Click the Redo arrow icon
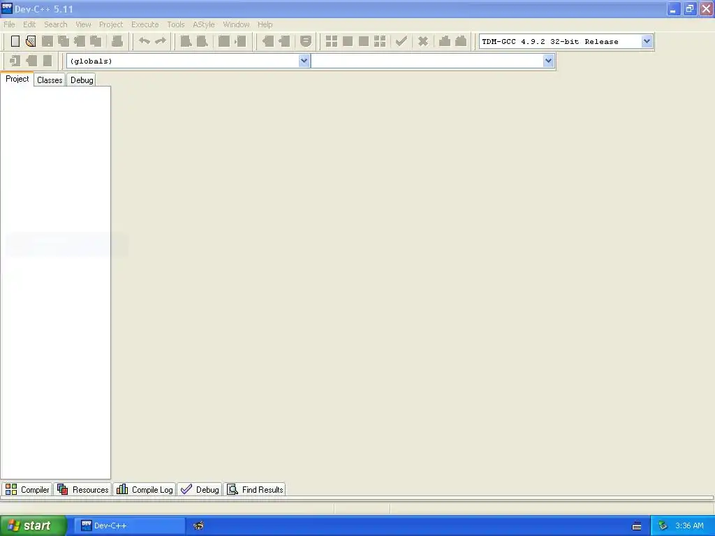Viewport: 715px width, 536px height. pyautogui.click(x=161, y=41)
